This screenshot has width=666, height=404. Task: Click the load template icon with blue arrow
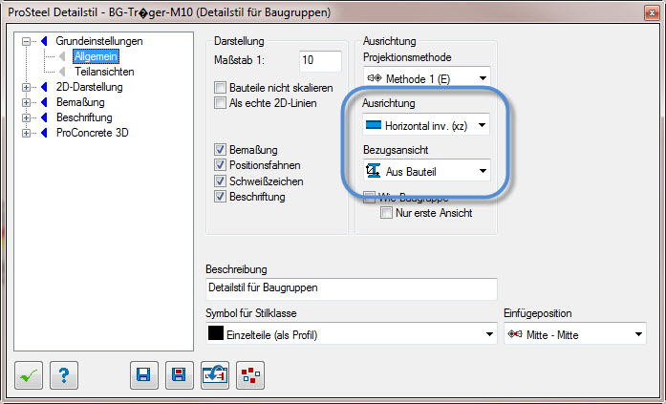coord(215,375)
